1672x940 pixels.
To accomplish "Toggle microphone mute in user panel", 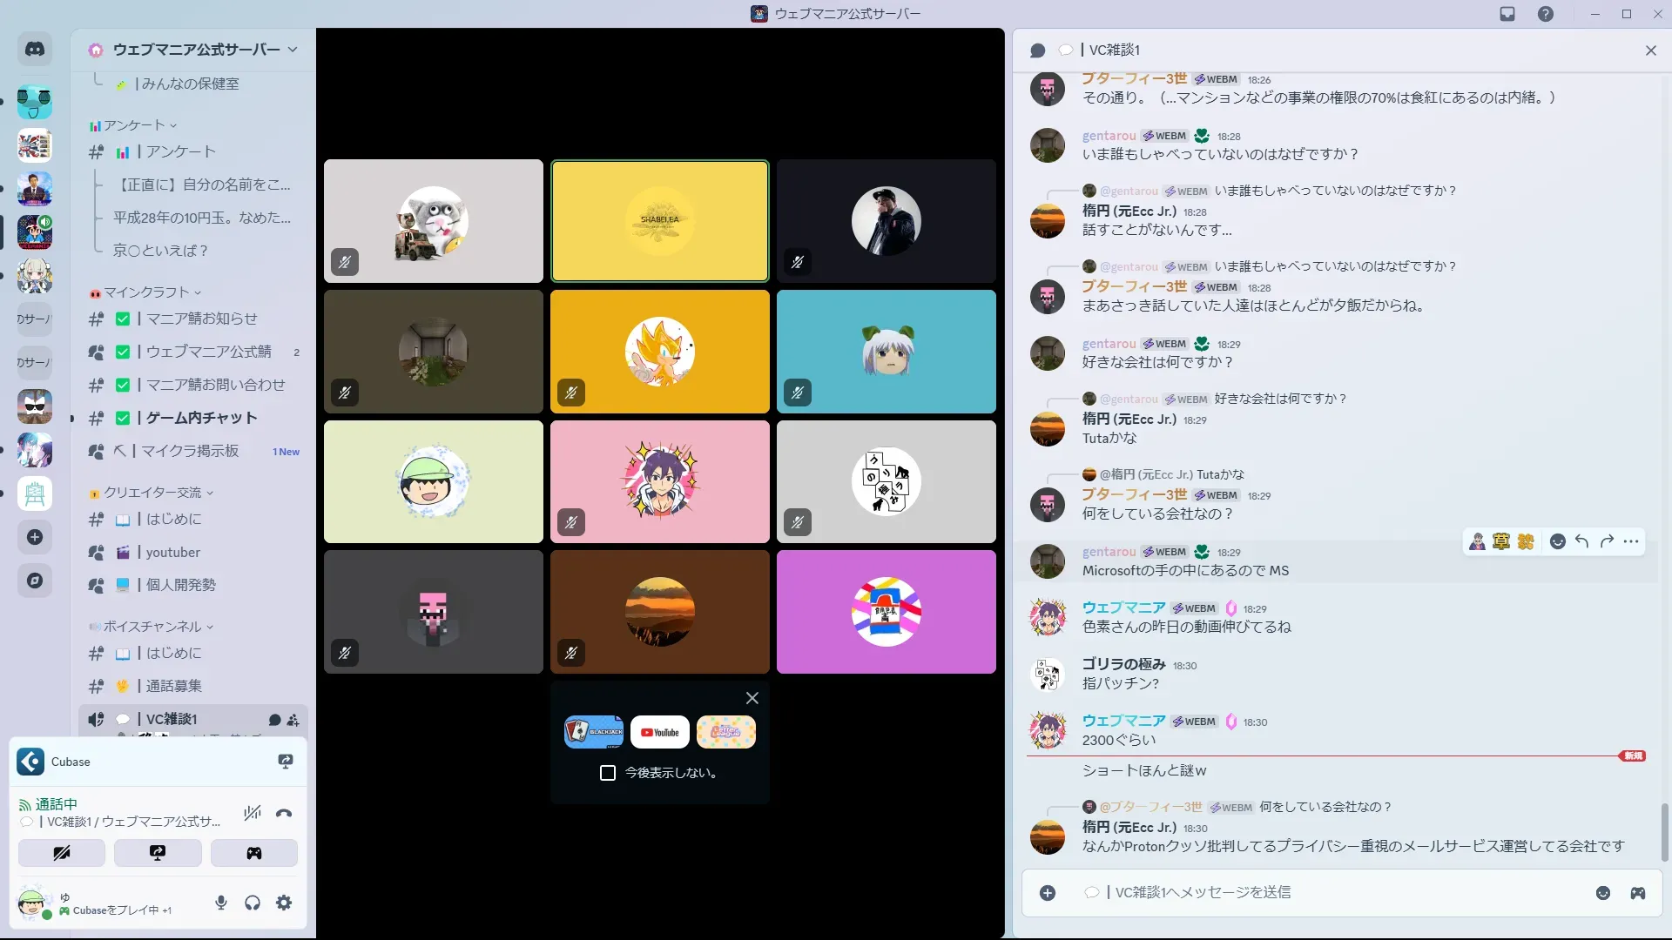I will 221,903.
